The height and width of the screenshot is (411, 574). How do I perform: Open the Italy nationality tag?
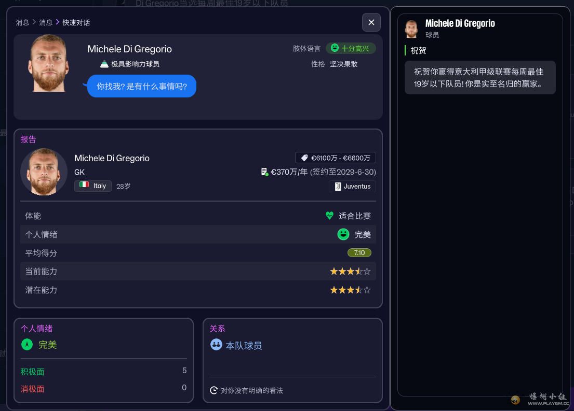[93, 186]
